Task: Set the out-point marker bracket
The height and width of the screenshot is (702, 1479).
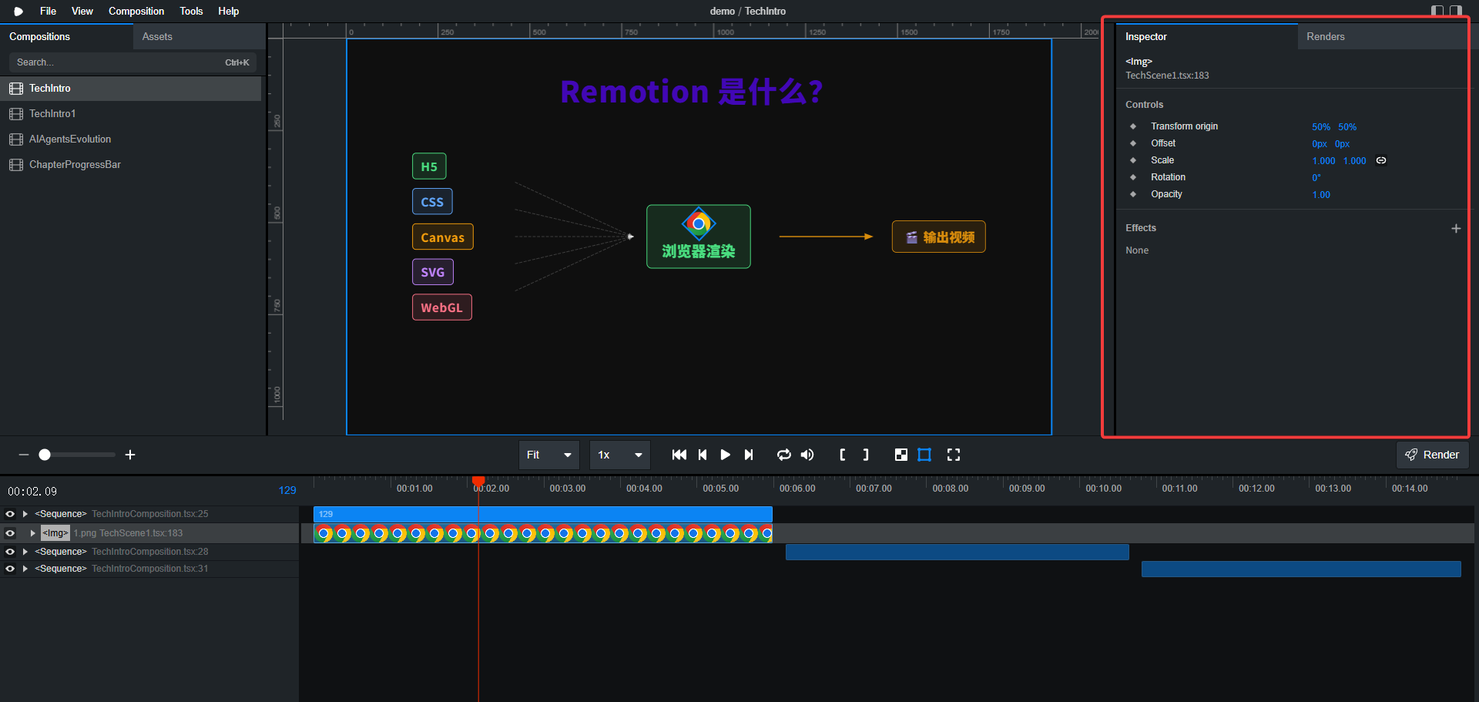Action: coord(866,455)
